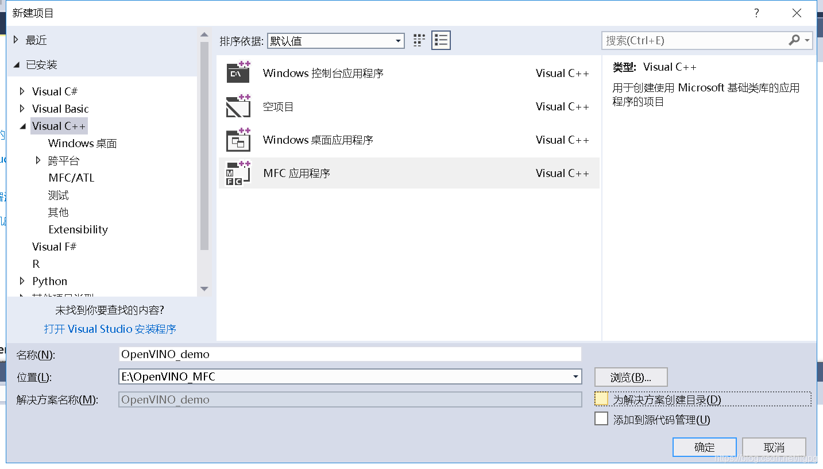The width and height of the screenshot is (823, 469).
Task: Open the location path dropdown arrow
Action: tap(575, 377)
